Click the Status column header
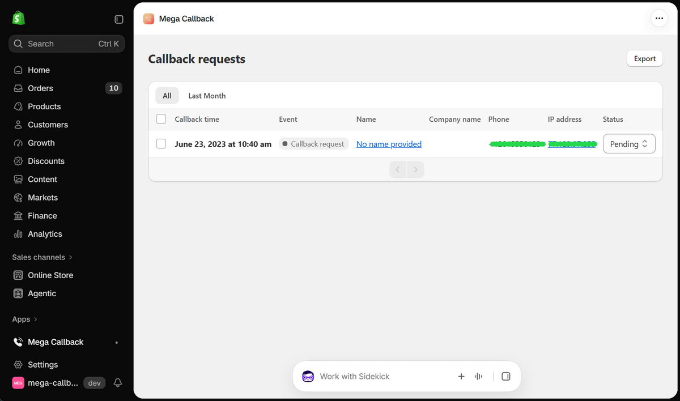 click(x=613, y=119)
